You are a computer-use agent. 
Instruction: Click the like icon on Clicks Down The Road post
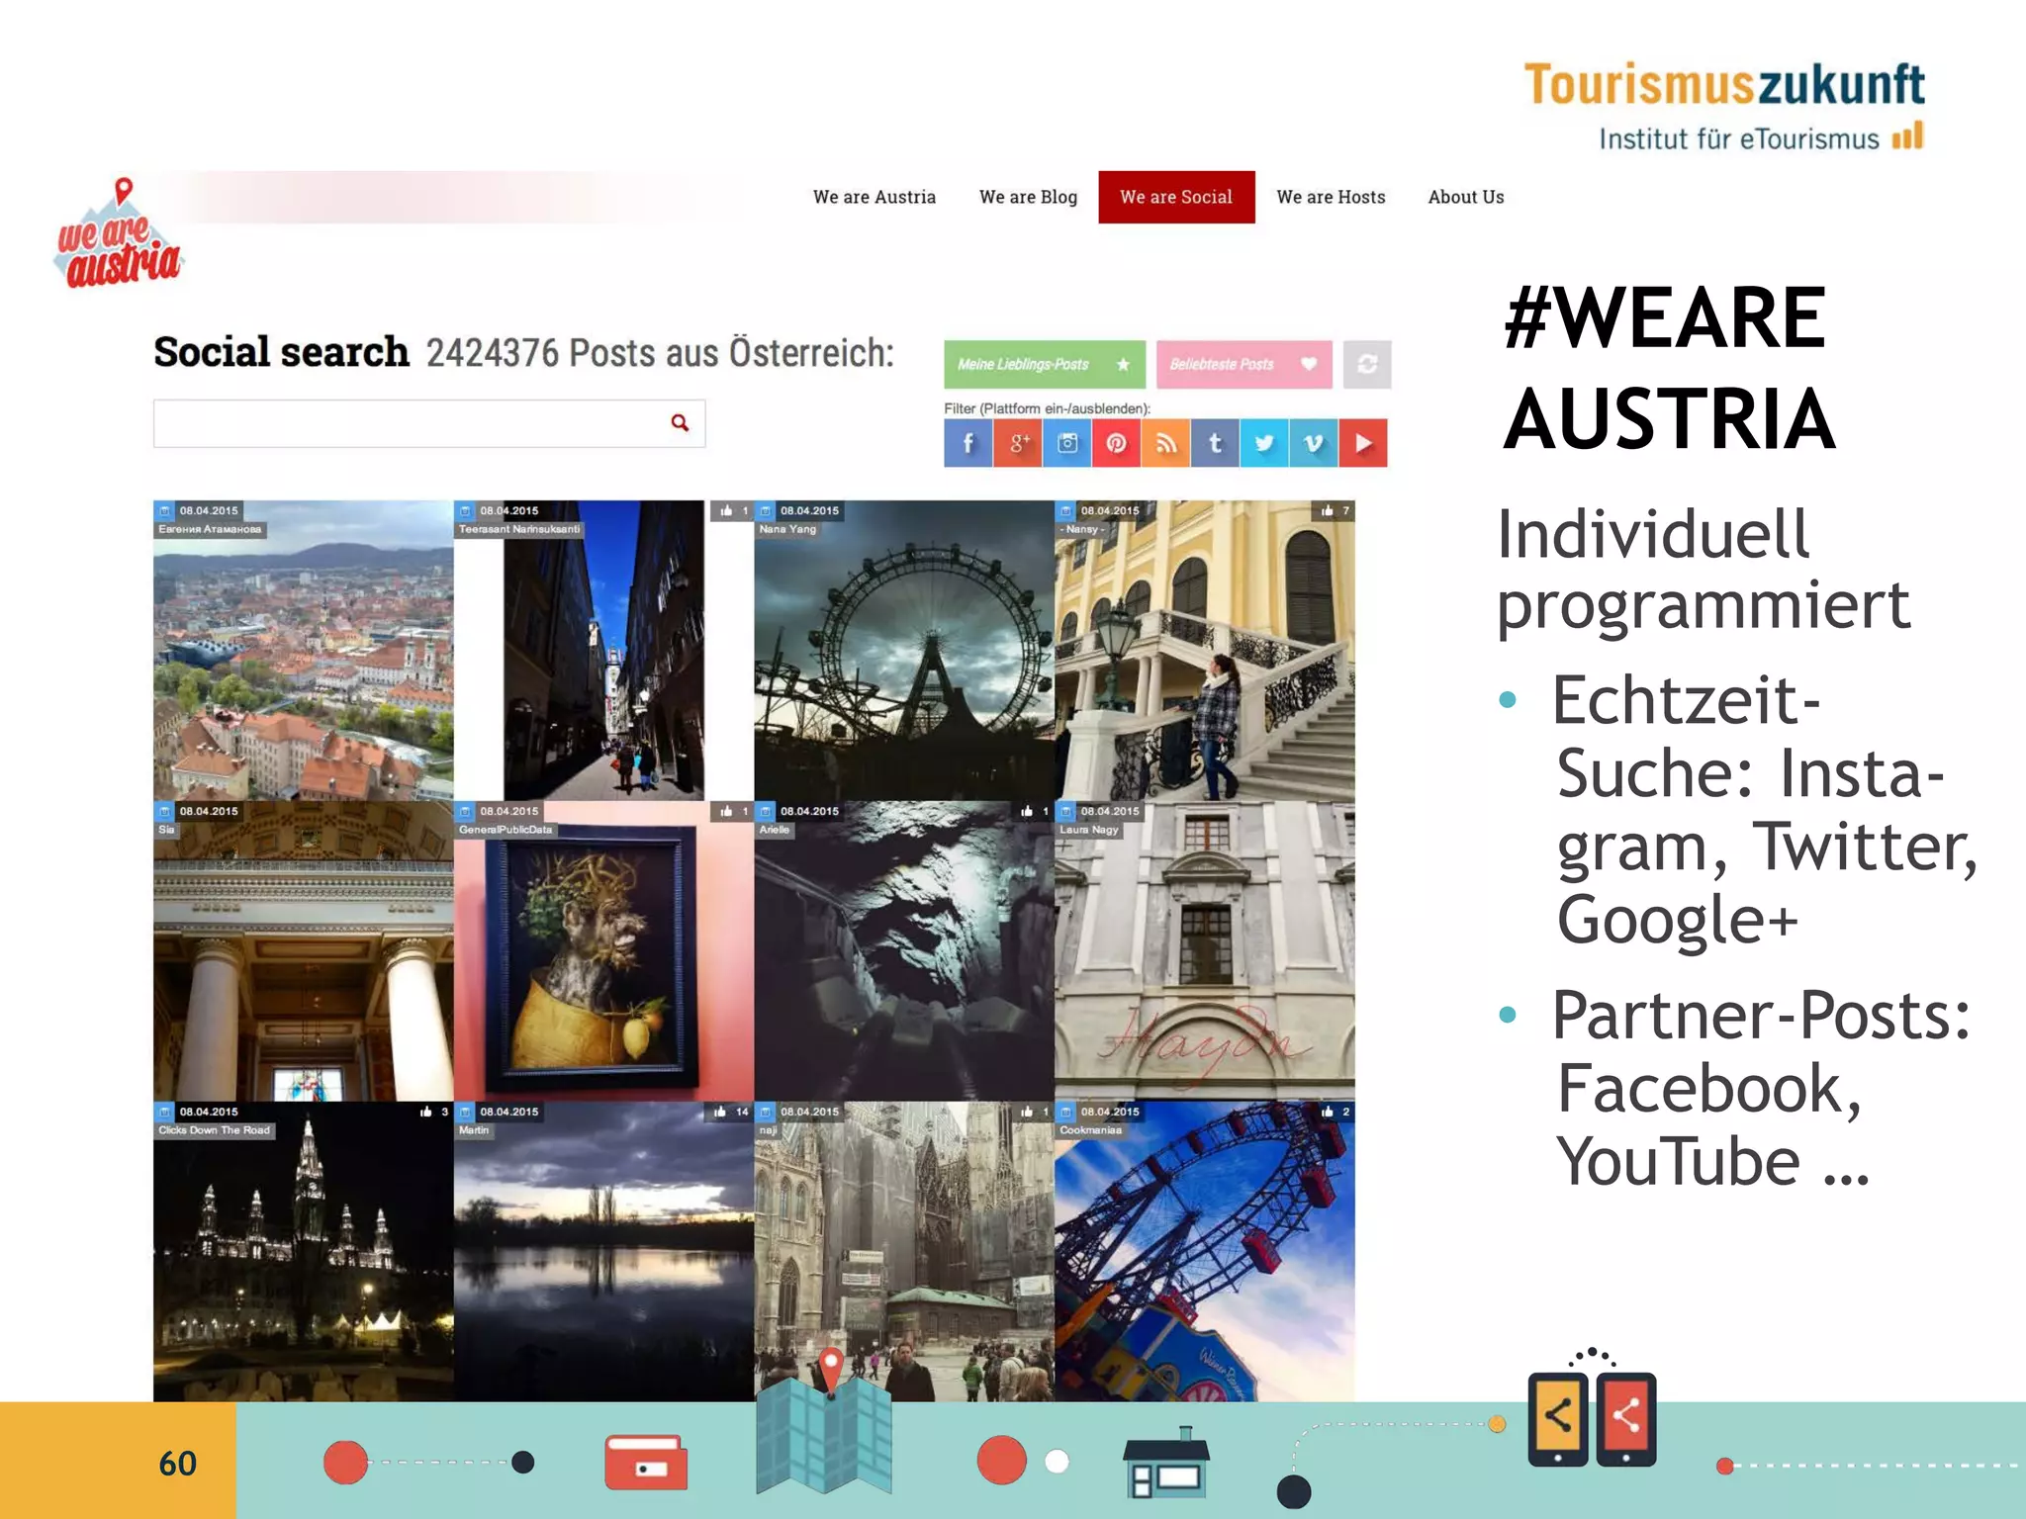[426, 1112]
